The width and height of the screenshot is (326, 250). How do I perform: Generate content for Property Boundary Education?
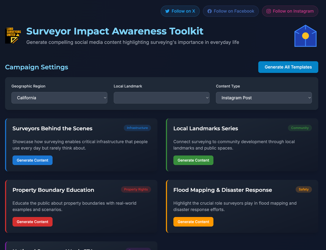point(32,222)
